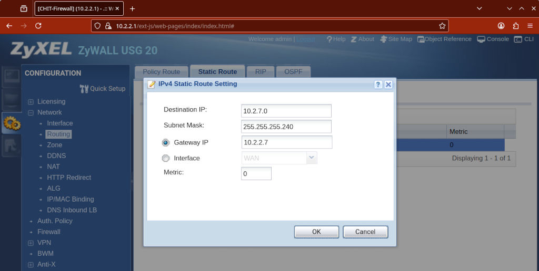Expand the VPN tree node
Screen dimensions: 539x271
pos(31,243)
